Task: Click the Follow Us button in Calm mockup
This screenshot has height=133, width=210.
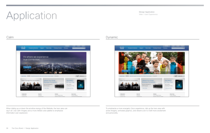Action: pos(80,76)
